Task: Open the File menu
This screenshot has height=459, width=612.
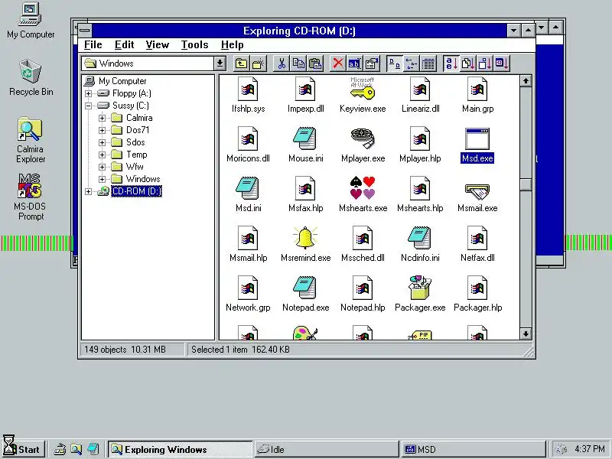Action: click(x=93, y=45)
